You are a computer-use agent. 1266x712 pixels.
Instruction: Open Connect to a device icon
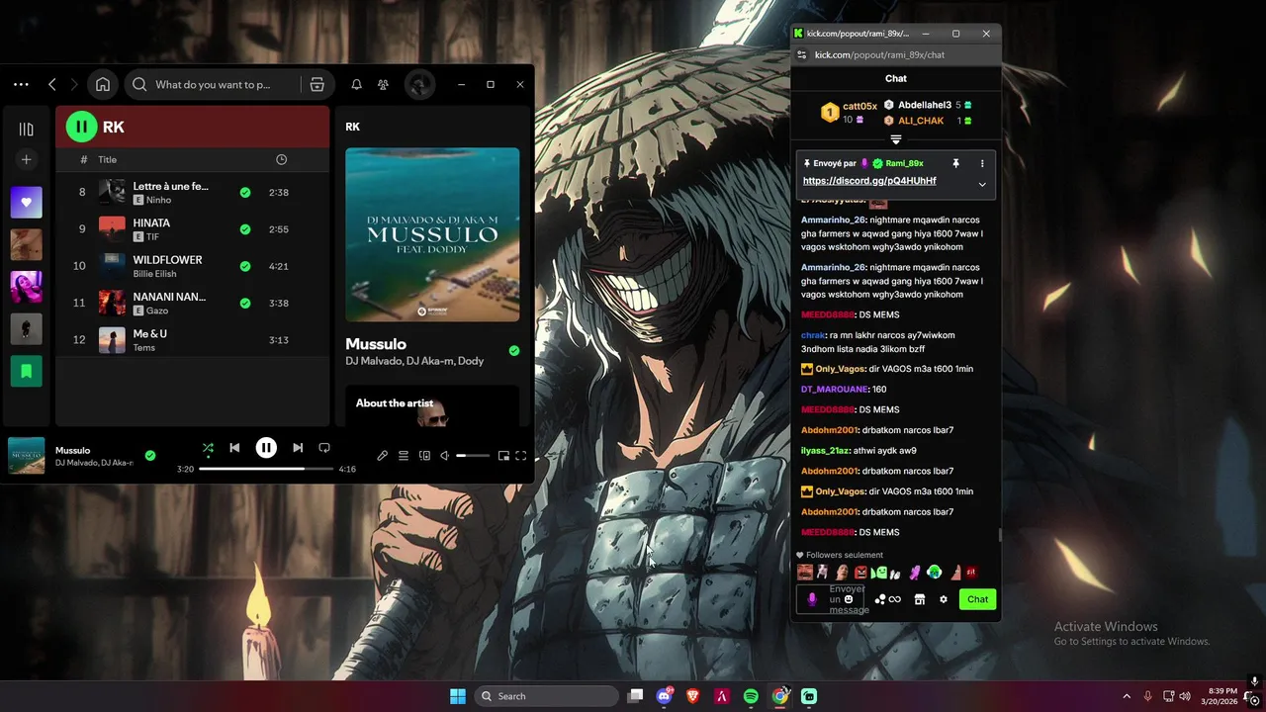pyautogui.click(x=424, y=456)
